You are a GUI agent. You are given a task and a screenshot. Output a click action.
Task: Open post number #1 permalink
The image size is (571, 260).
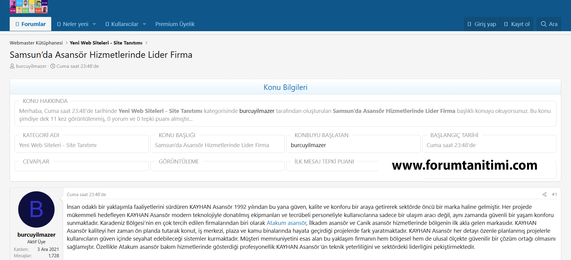pyautogui.click(x=554, y=195)
